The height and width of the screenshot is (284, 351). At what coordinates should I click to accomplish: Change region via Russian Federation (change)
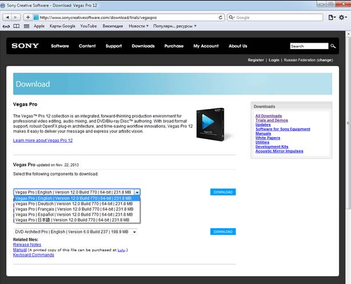[x=308, y=60]
